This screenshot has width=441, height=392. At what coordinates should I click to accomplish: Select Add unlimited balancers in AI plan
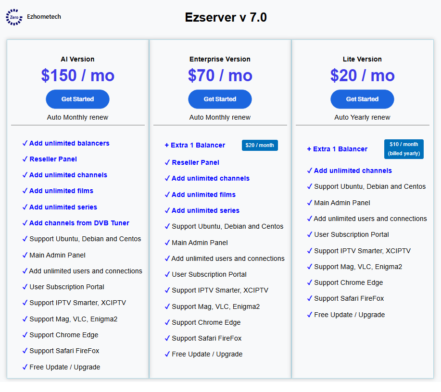[x=69, y=143]
